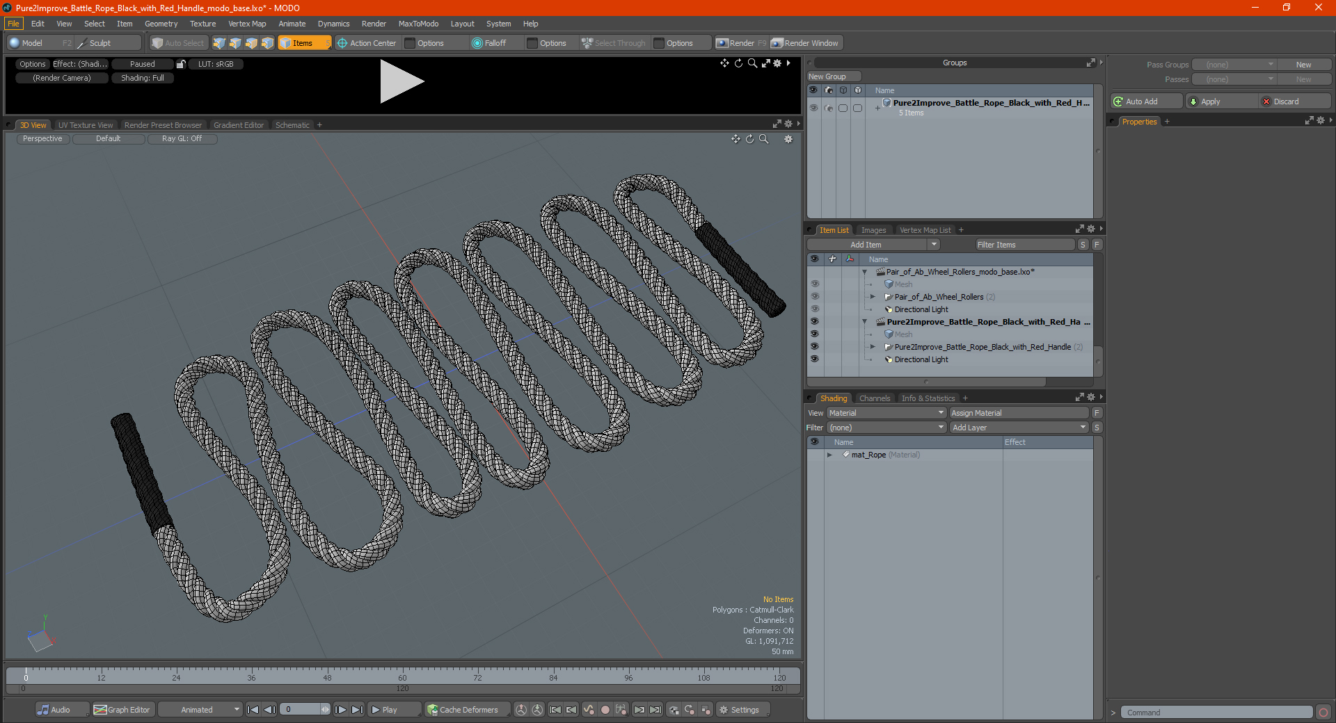This screenshot has height=723, width=1336.
Task: Toggle visibility of second Directional Light
Action: (814, 359)
